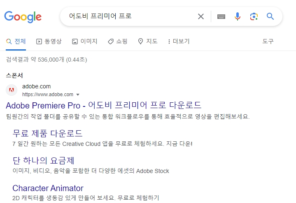296x203 pixels.
Task: Click the adobe.com site name
Action: coord(36,86)
